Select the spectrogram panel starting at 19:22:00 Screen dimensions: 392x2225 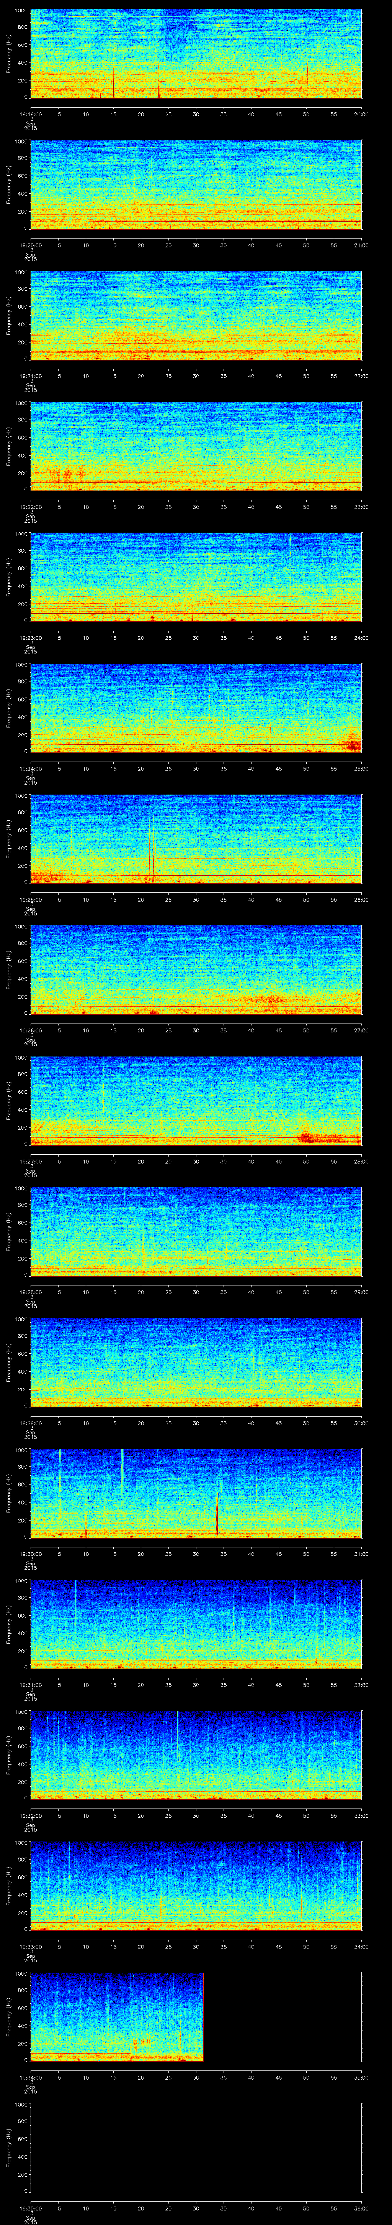point(196,446)
